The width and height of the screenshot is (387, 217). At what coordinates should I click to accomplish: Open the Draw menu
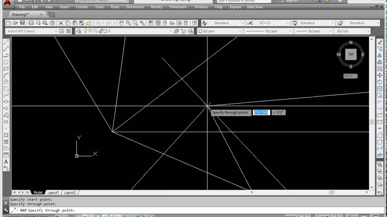[115, 7]
